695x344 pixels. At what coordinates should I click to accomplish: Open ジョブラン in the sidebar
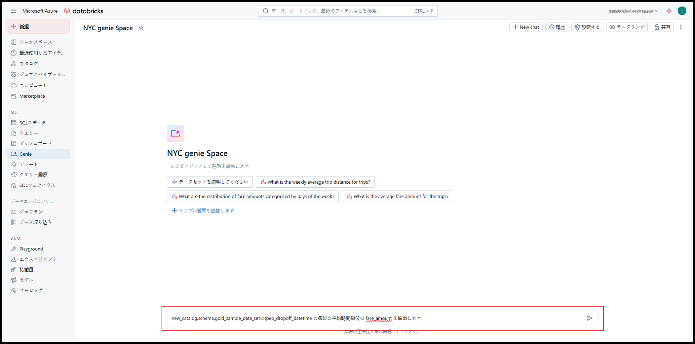click(x=38, y=212)
